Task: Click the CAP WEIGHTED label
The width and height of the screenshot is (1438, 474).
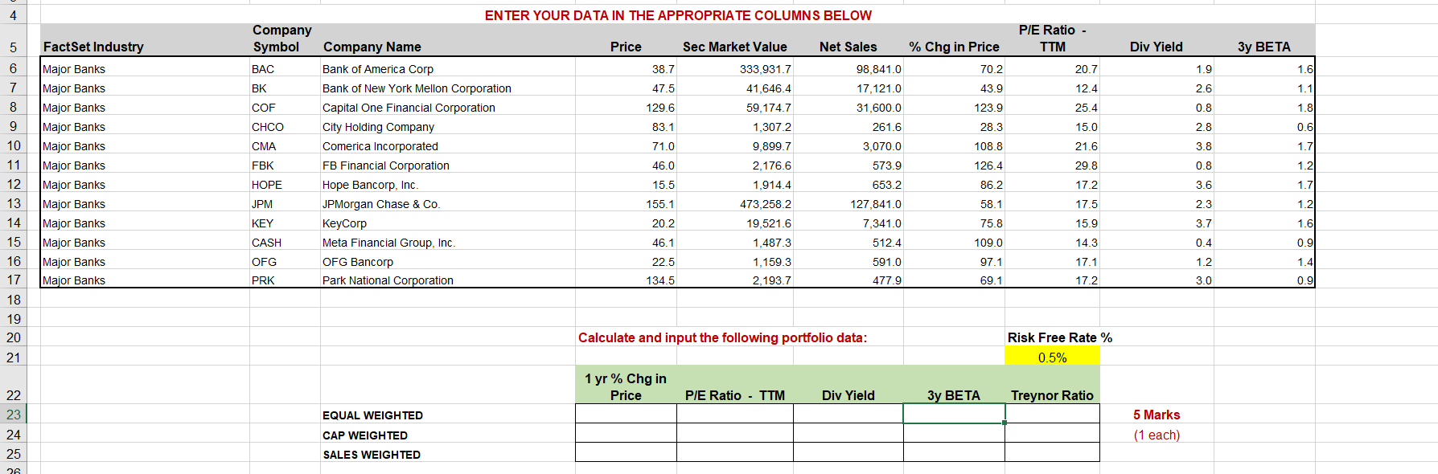Action: pos(365,435)
